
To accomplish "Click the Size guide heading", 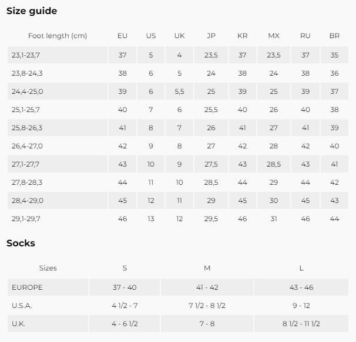I will pyautogui.click(x=32, y=11).
